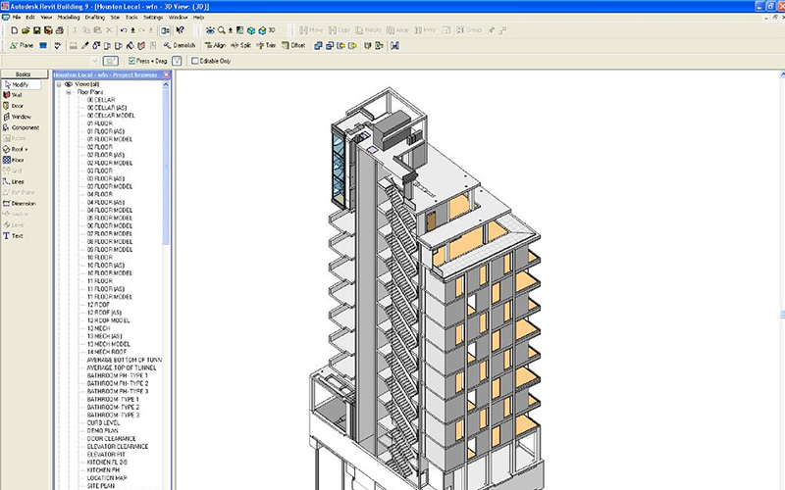
Task: Open the Settings menu
Action: 153,18
